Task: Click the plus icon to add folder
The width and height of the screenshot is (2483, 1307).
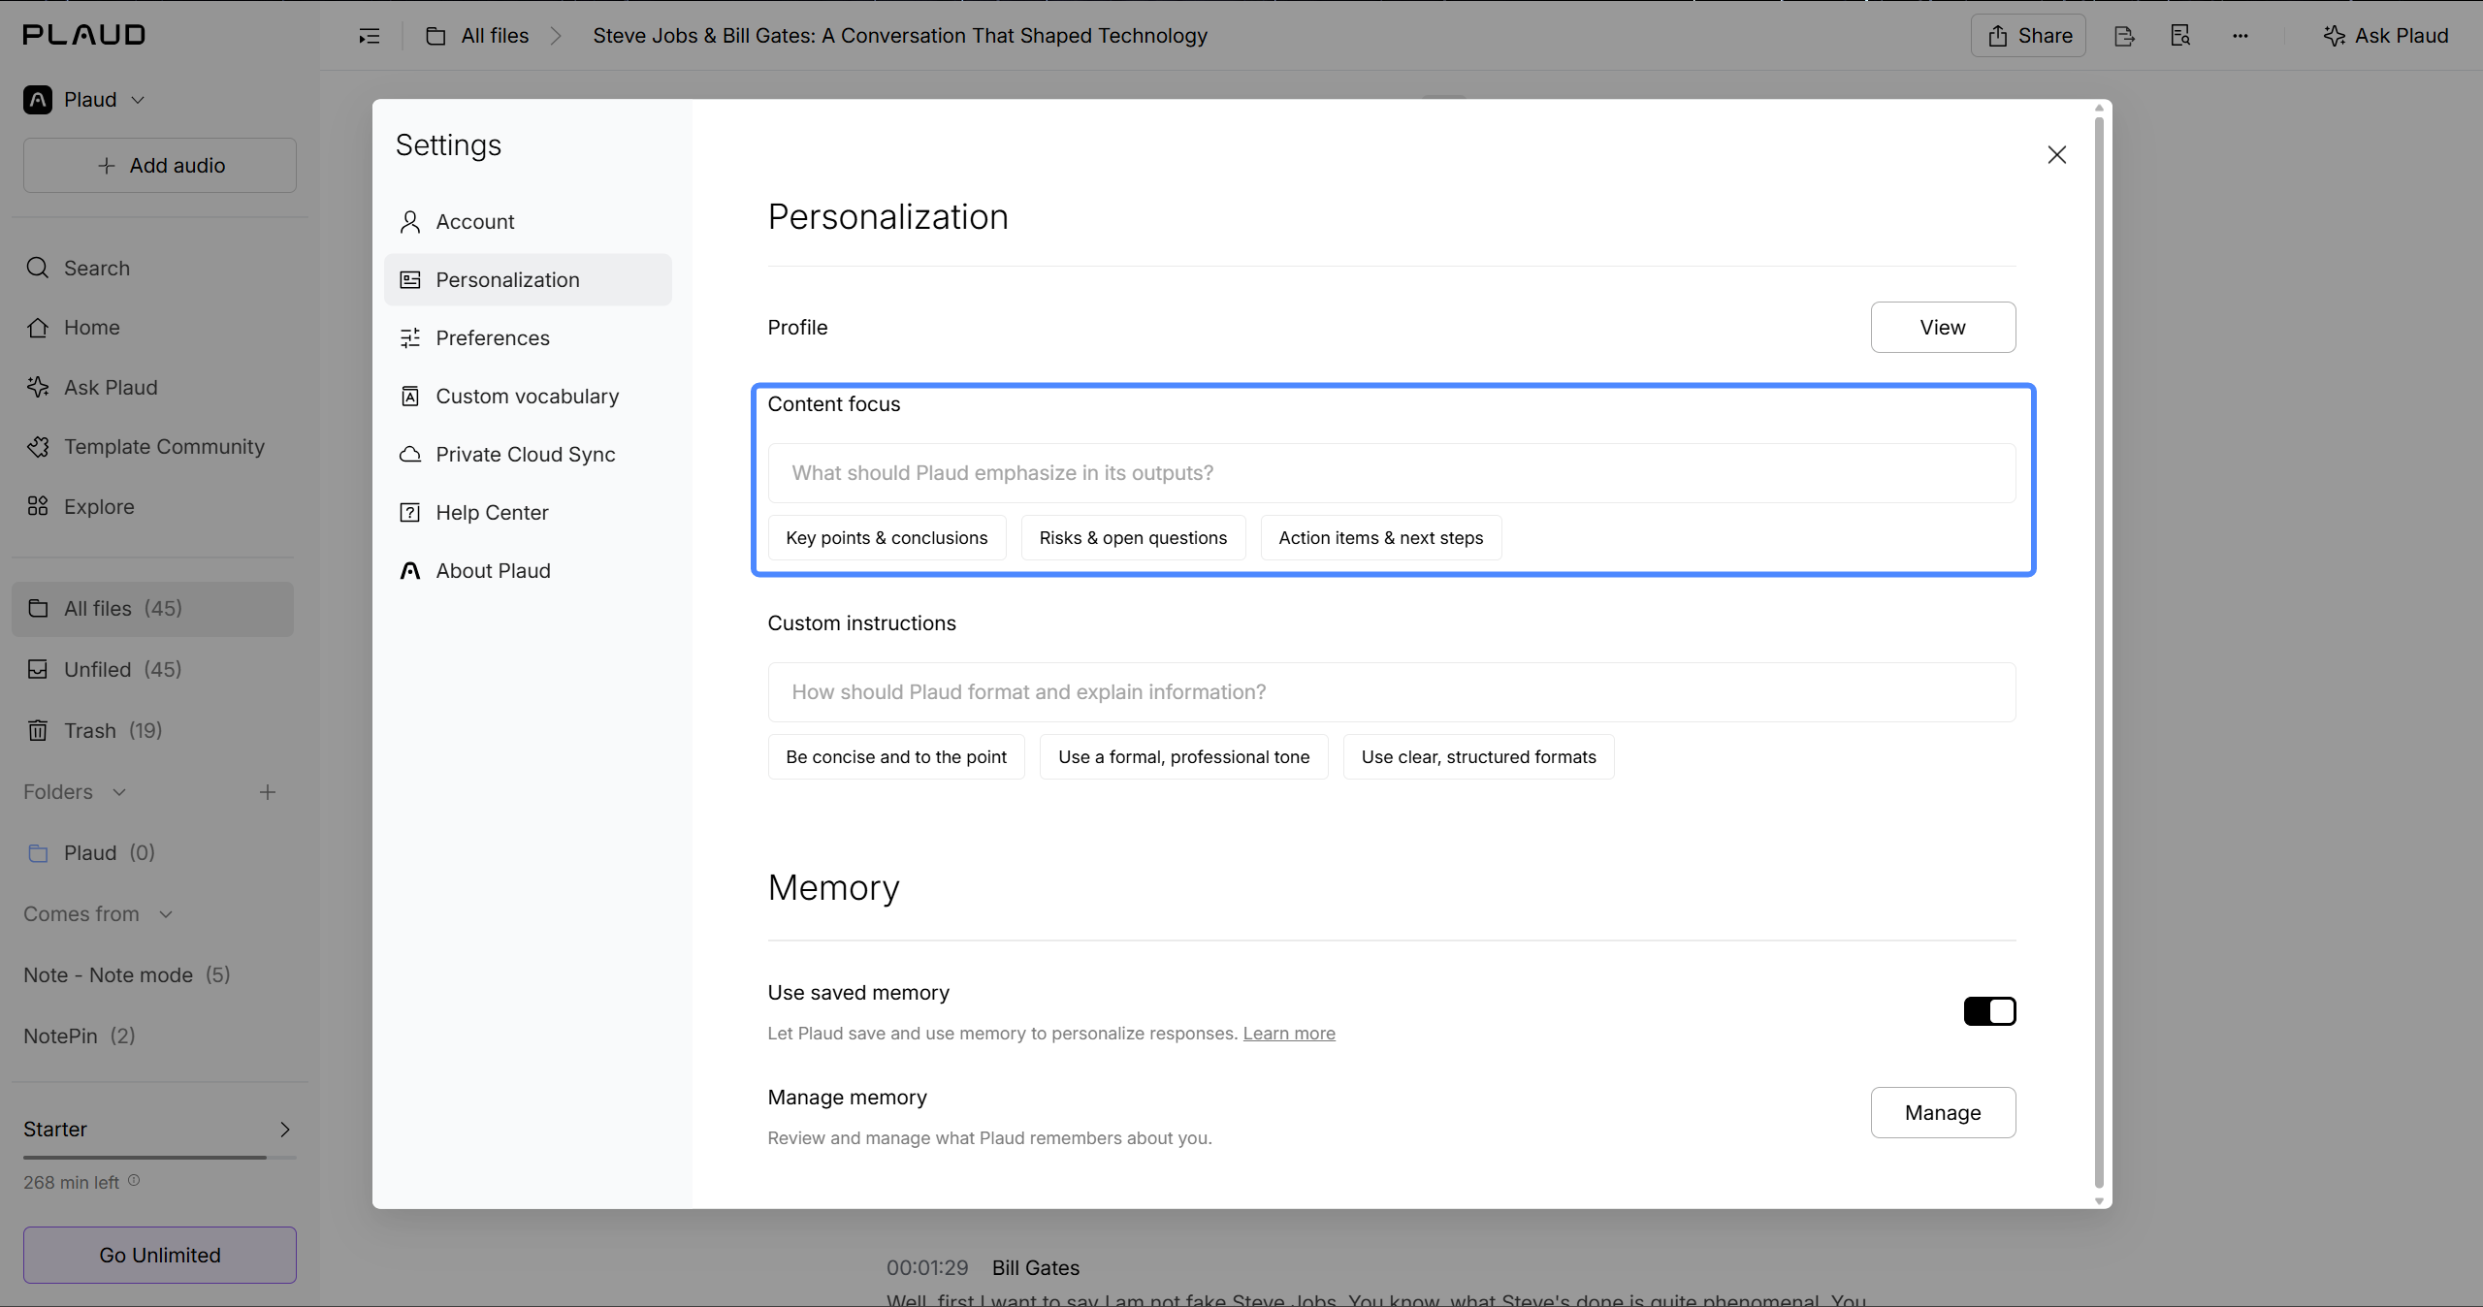Action: 268,792
